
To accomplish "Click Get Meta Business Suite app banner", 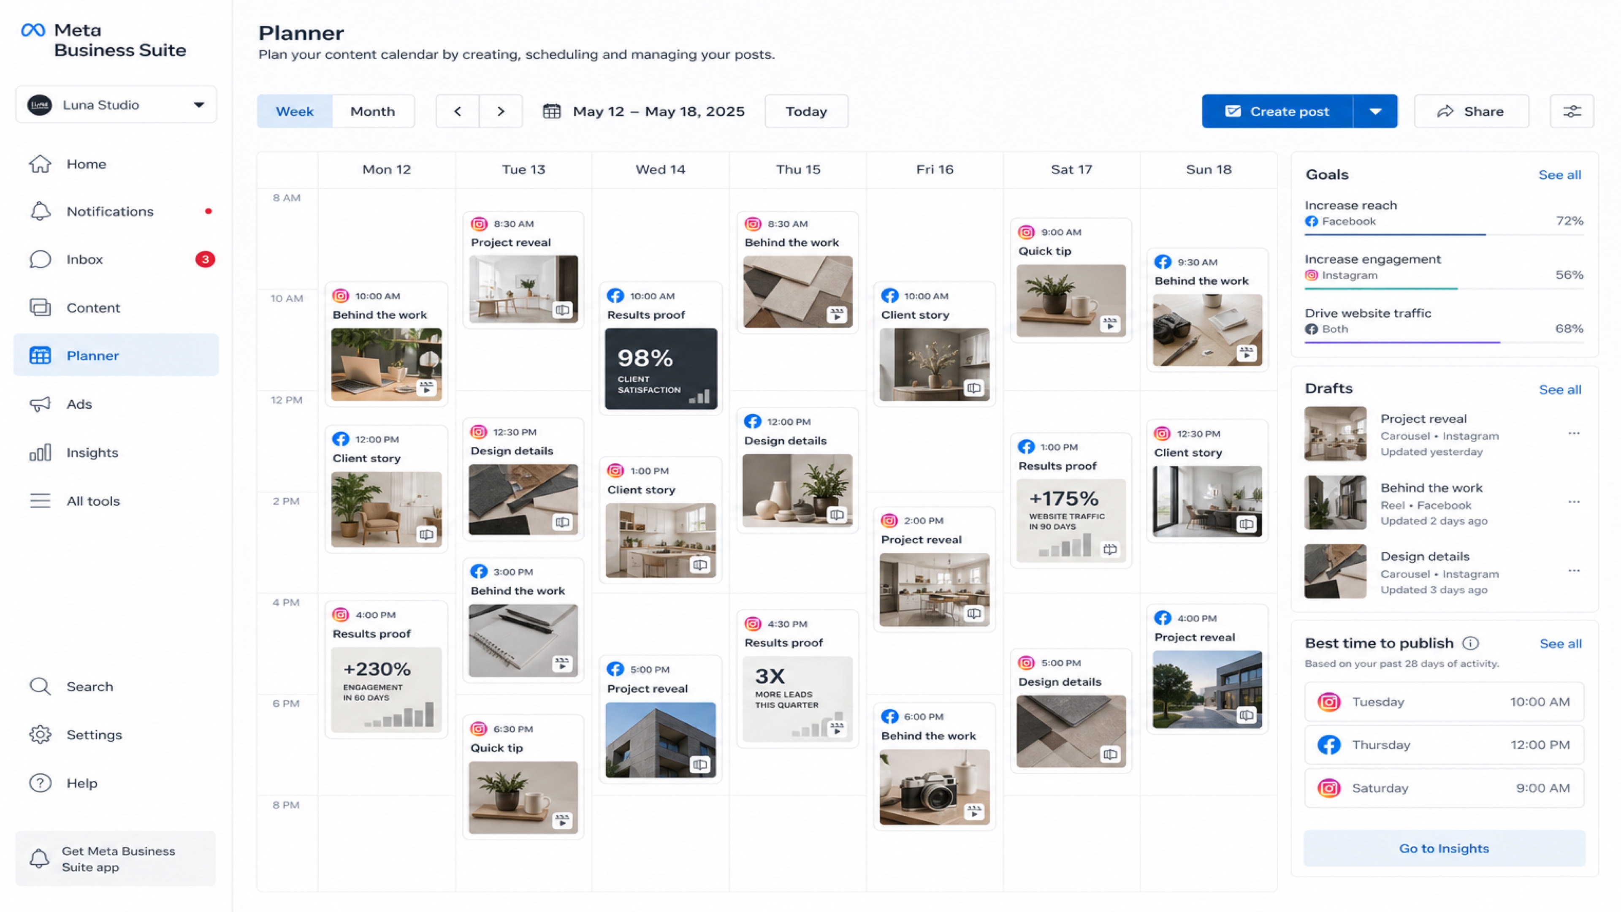I will [116, 858].
